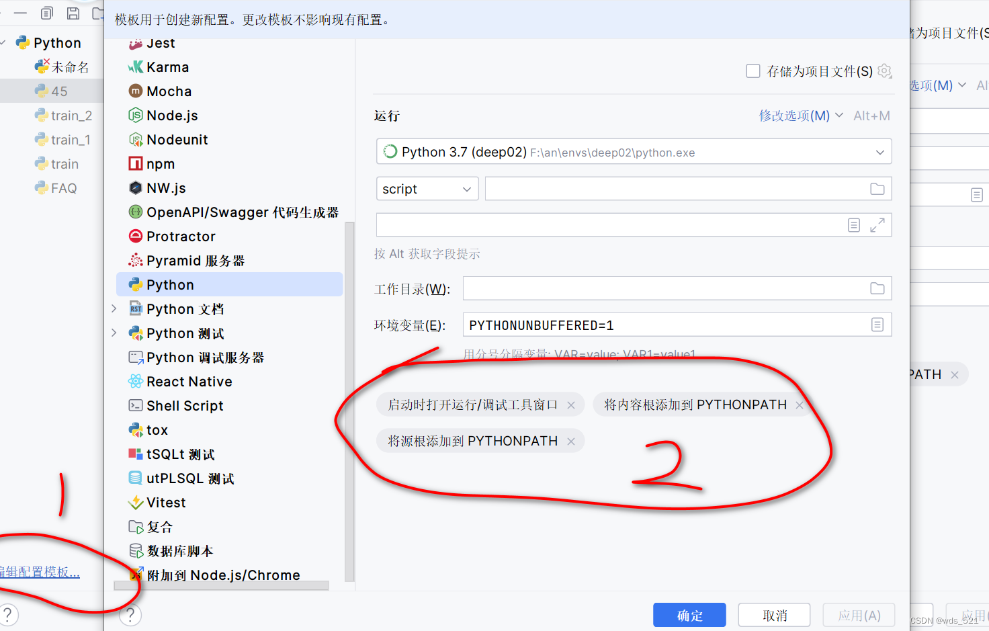
Task: Select configuration 45 in background window
Action: (x=52, y=91)
